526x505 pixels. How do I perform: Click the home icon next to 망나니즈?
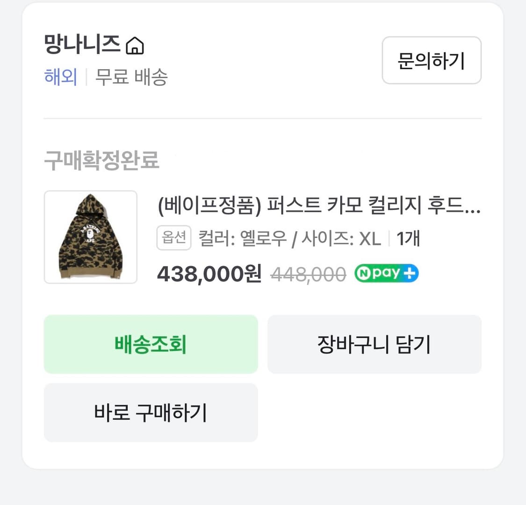pyautogui.click(x=135, y=45)
